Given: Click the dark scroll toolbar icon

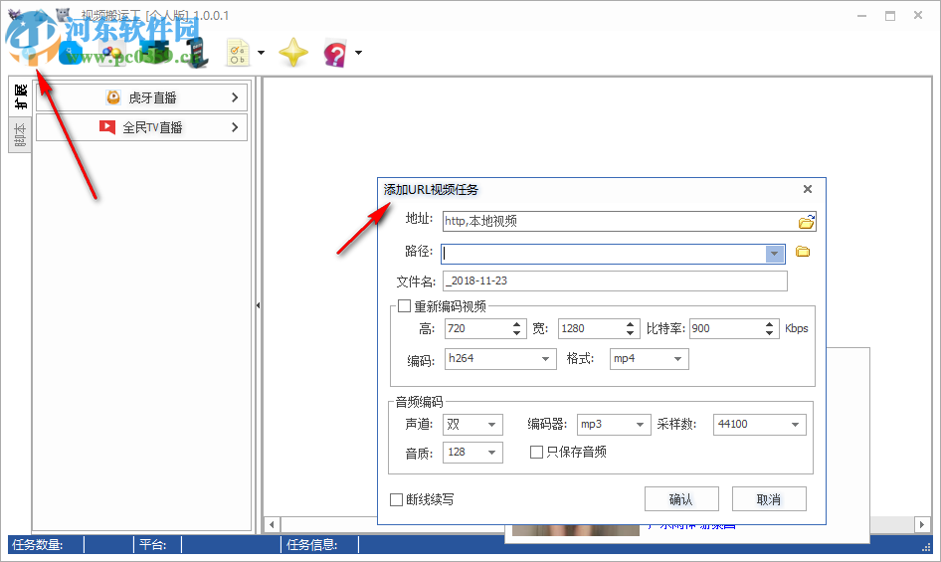Looking at the screenshot, I should [x=198, y=53].
